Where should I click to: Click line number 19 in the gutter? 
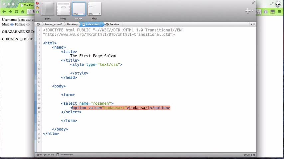point(39,108)
